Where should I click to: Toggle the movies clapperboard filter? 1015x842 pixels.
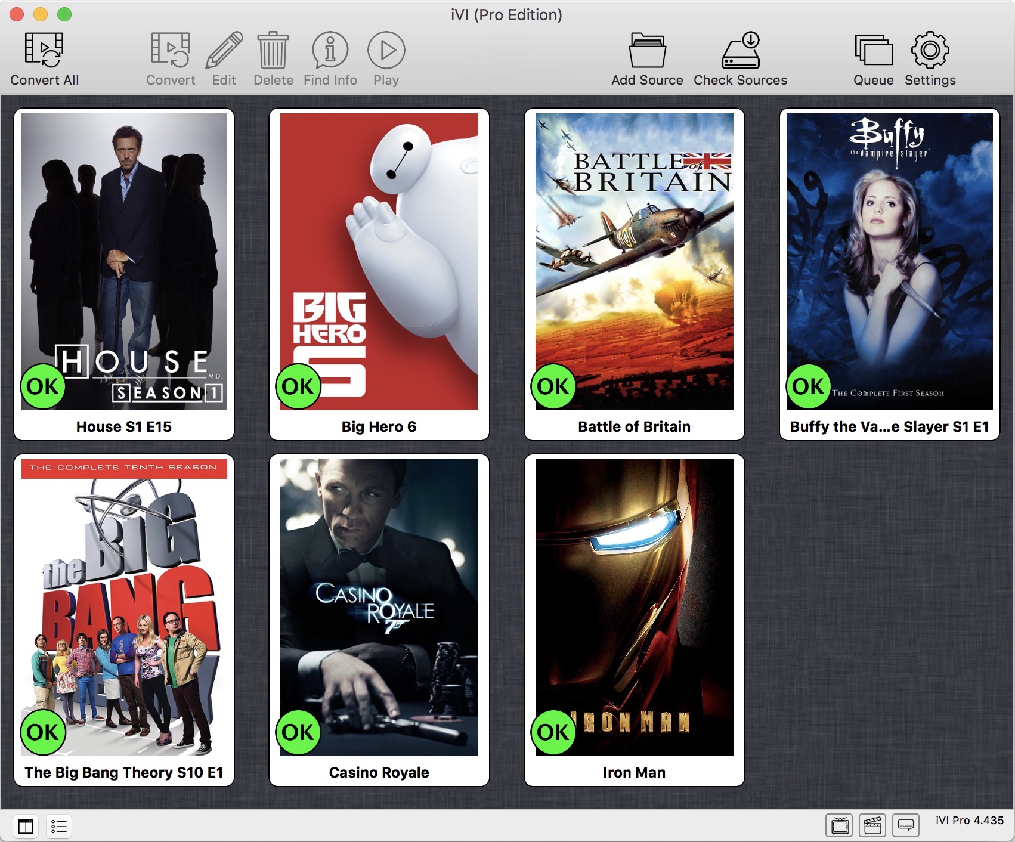(x=872, y=825)
